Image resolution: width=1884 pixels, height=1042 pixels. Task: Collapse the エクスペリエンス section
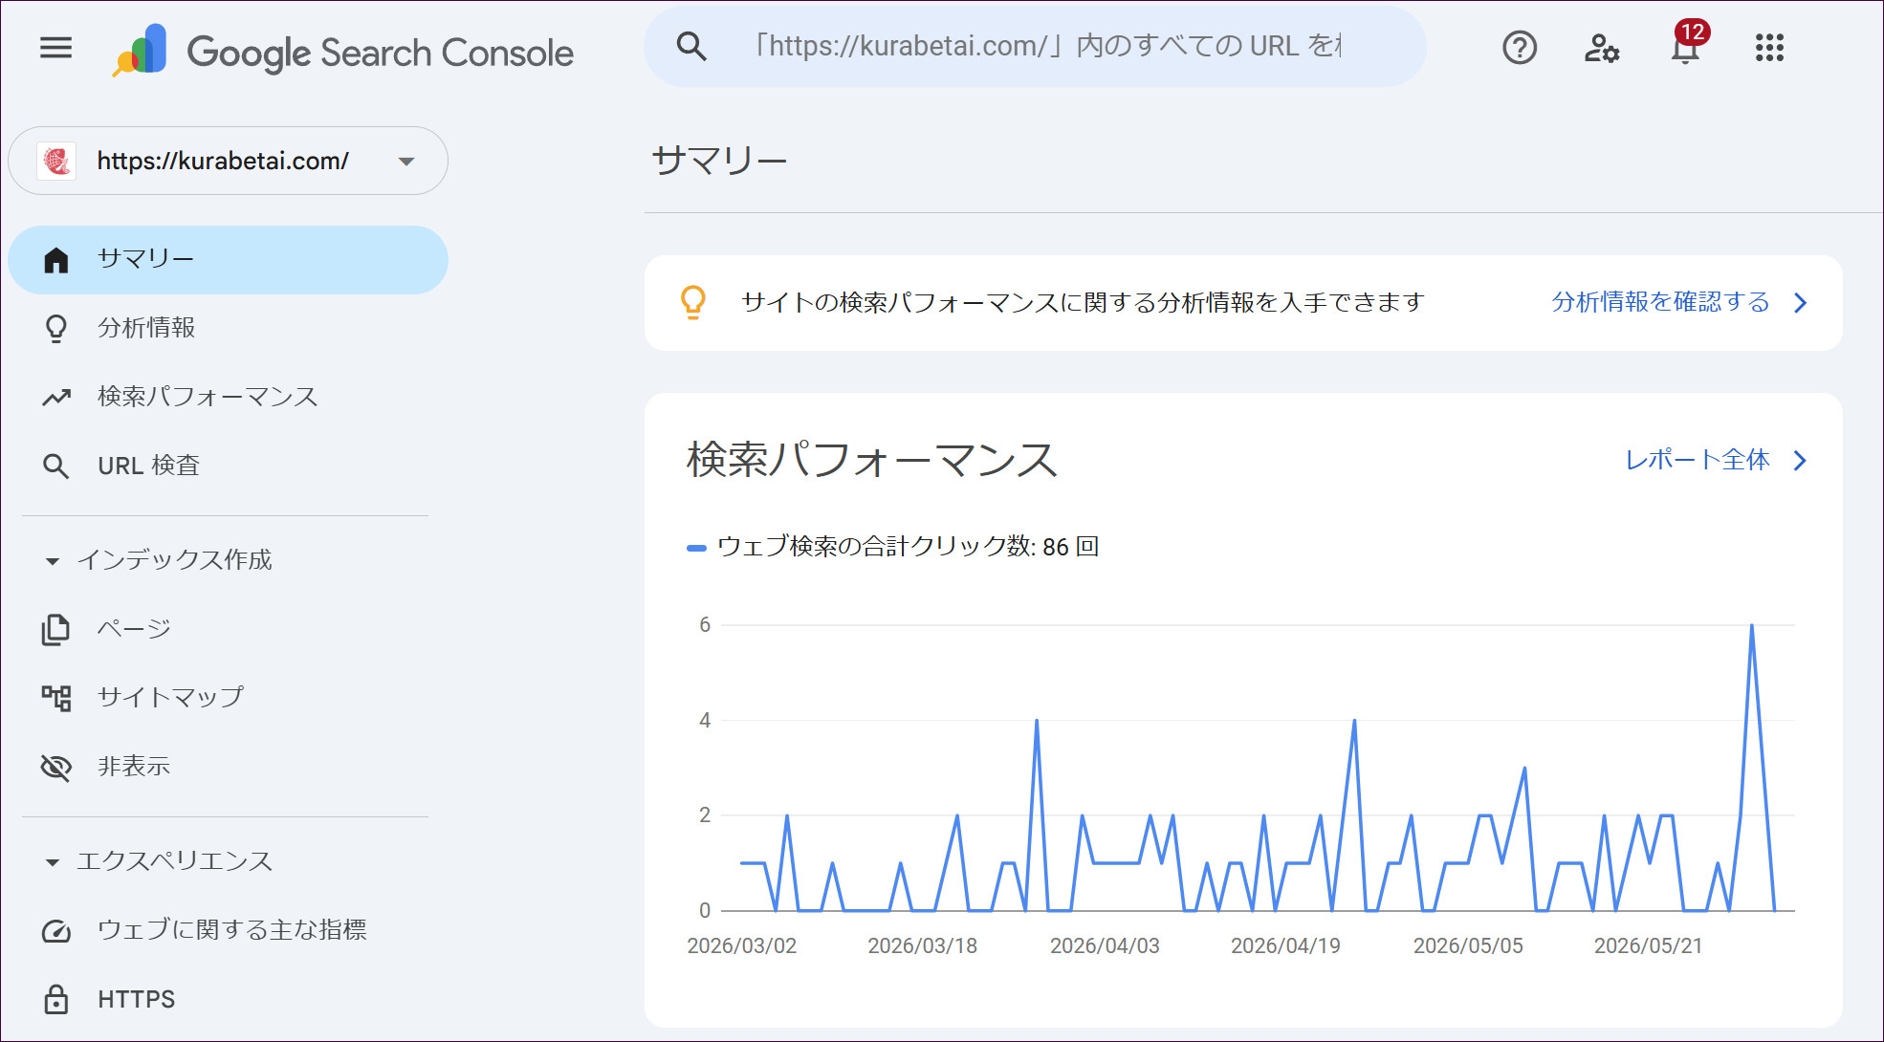(159, 861)
